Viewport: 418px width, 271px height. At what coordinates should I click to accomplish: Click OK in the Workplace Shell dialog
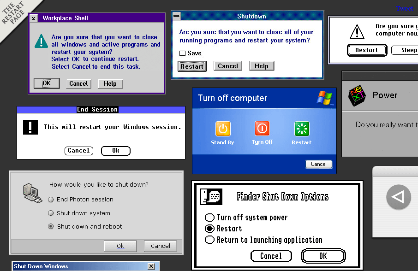tap(47, 83)
